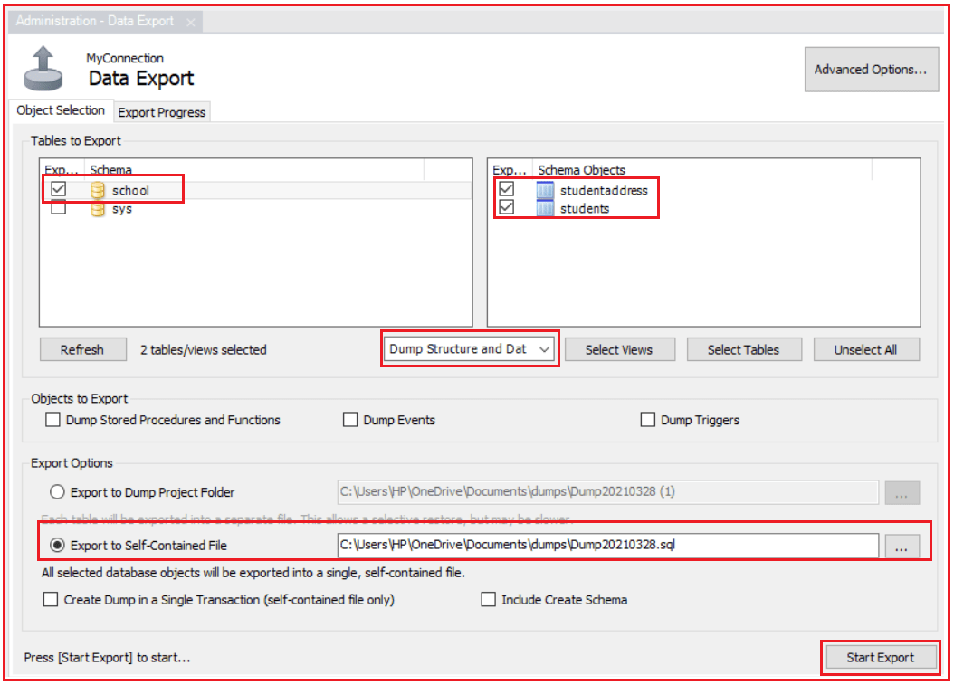Close the Administration - Data Export tab
Viewport: 954px width, 685px height.
[190, 20]
